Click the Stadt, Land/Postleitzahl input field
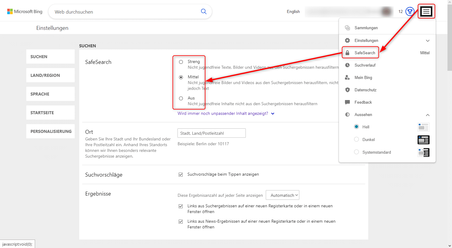Image resolution: width=452 pixels, height=248 pixels. click(x=211, y=133)
